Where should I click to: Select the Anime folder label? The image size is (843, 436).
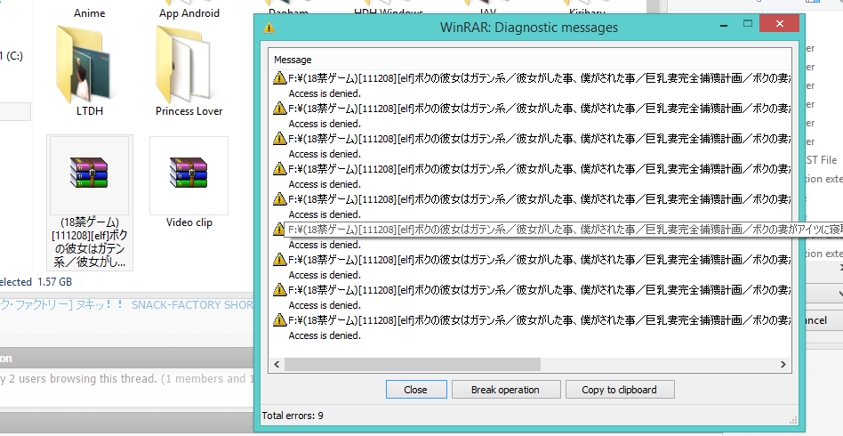[x=91, y=13]
